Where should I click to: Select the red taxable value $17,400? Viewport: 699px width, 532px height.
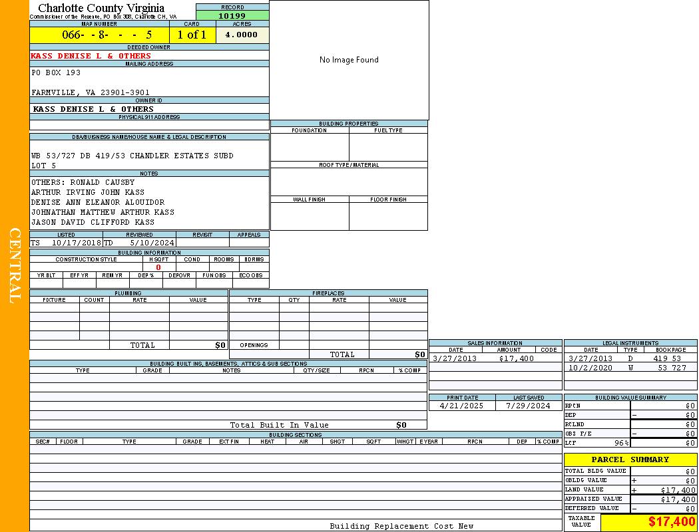point(672,522)
